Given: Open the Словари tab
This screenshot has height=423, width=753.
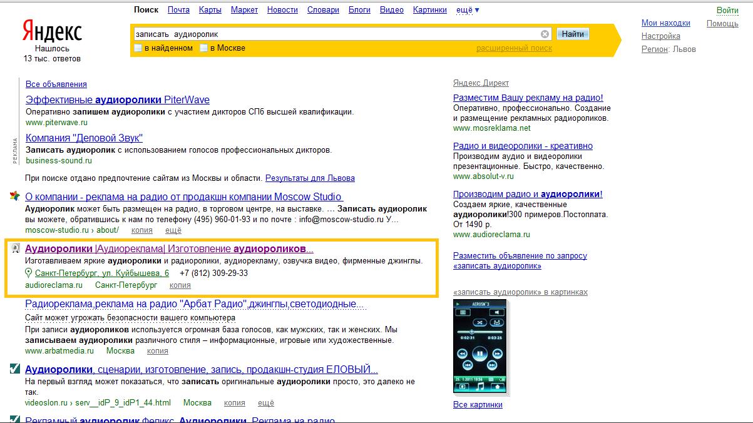Looking at the screenshot, I should pos(323,10).
